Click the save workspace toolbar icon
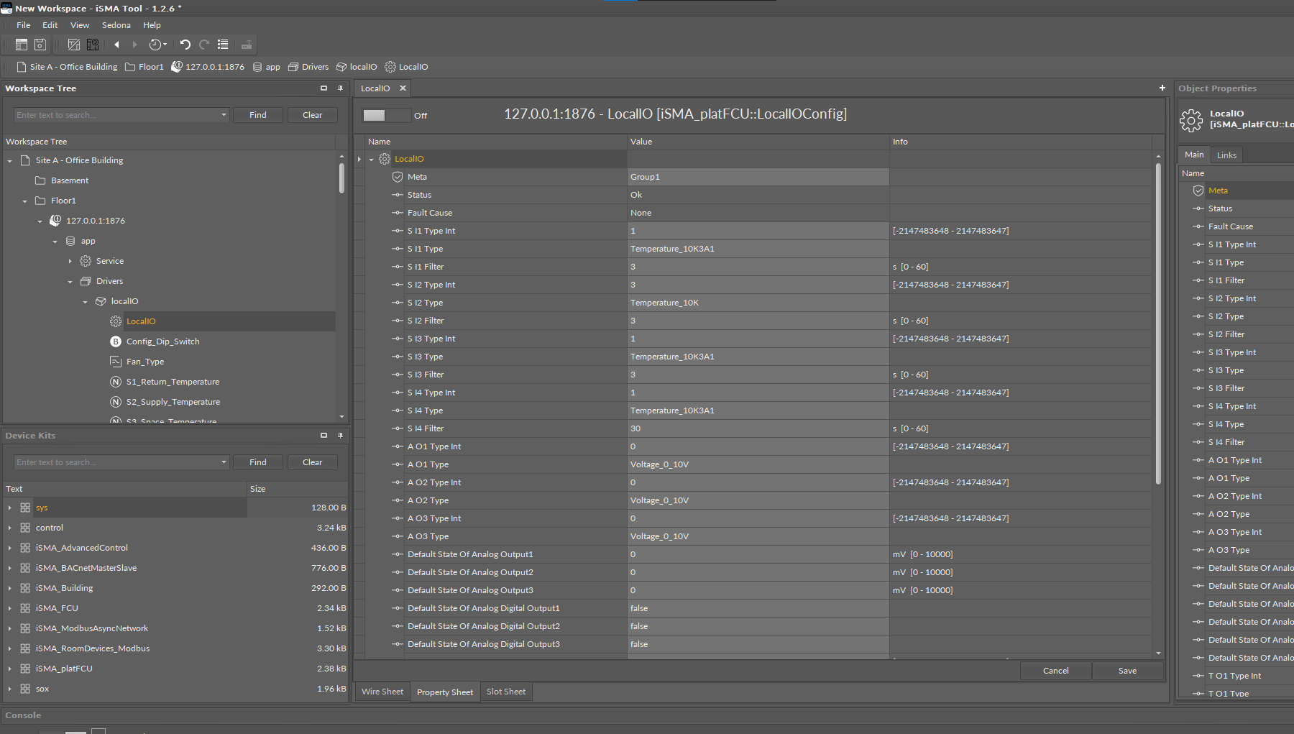1294x734 pixels. tap(40, 45)
